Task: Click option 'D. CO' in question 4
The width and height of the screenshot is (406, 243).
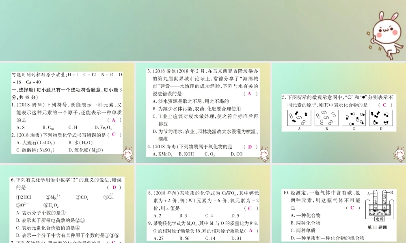Action: tap(237, 154)
